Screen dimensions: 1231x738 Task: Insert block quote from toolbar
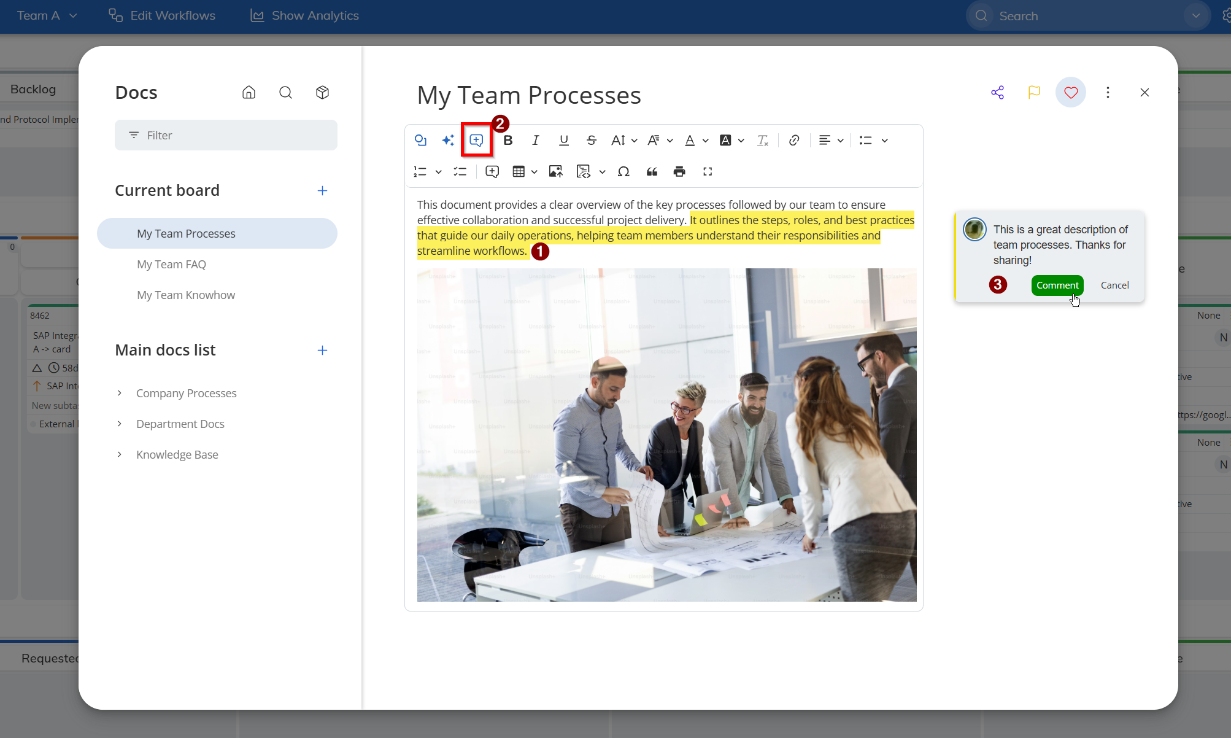coord(652,172)
